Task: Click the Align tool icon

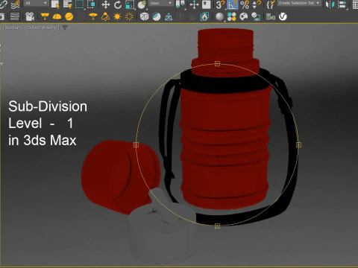Action: click(x=342, y=4)
